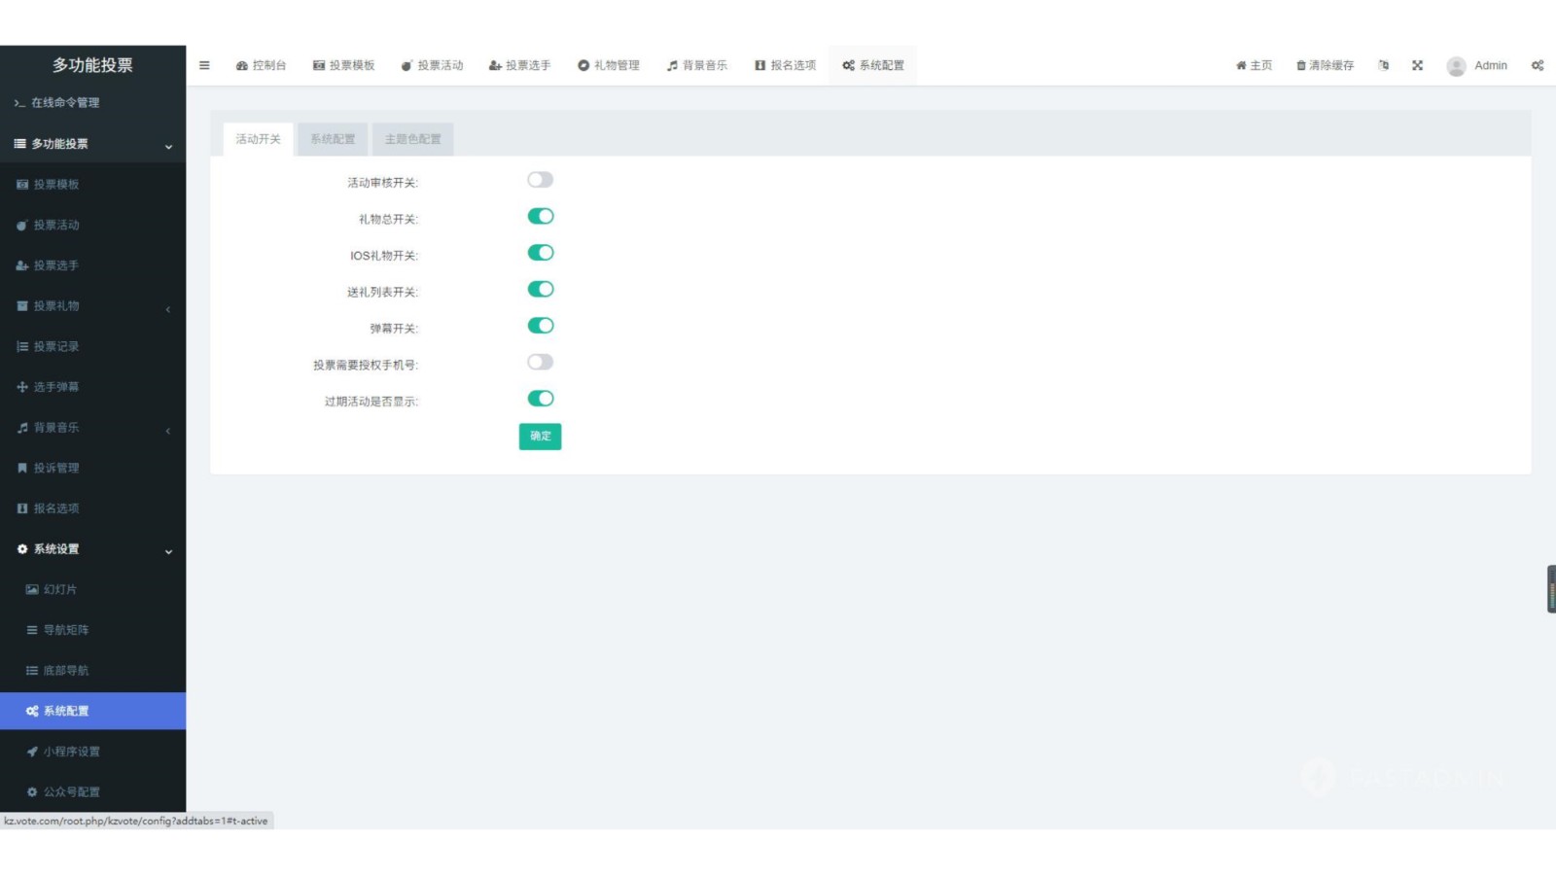1556x875 pixels.
Task: Open 报名选项 in top navigation
Action: [x=785, y=65]
